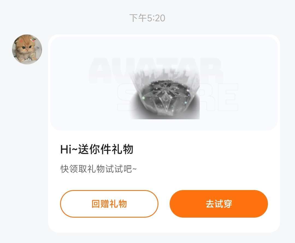The height and width of the screenshot is (243, 295).
Task: Tap the green sparkle on the gift item
Action: click(x=144, y=98)
